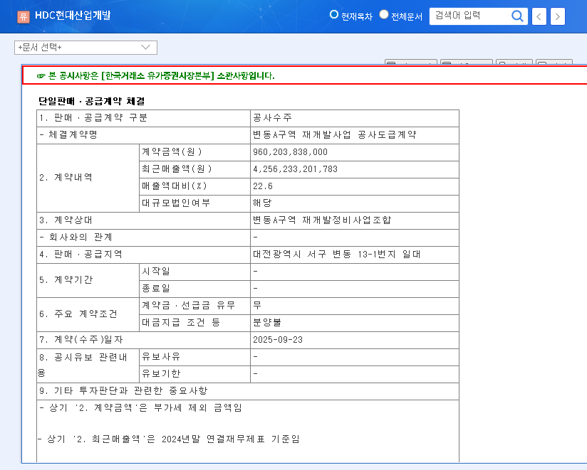The width and height of the screenshot is (587, 470).
Task: Select the 전체문서 radio button
Action: 384,14
